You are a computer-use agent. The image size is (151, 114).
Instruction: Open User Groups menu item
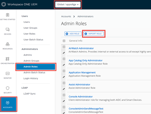click(30, 28)
